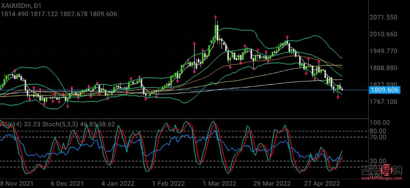The height and width of the screenshot is (188, 410).
Task: Click the 1888.880 price axis label
Action: [x=383, y=68]
